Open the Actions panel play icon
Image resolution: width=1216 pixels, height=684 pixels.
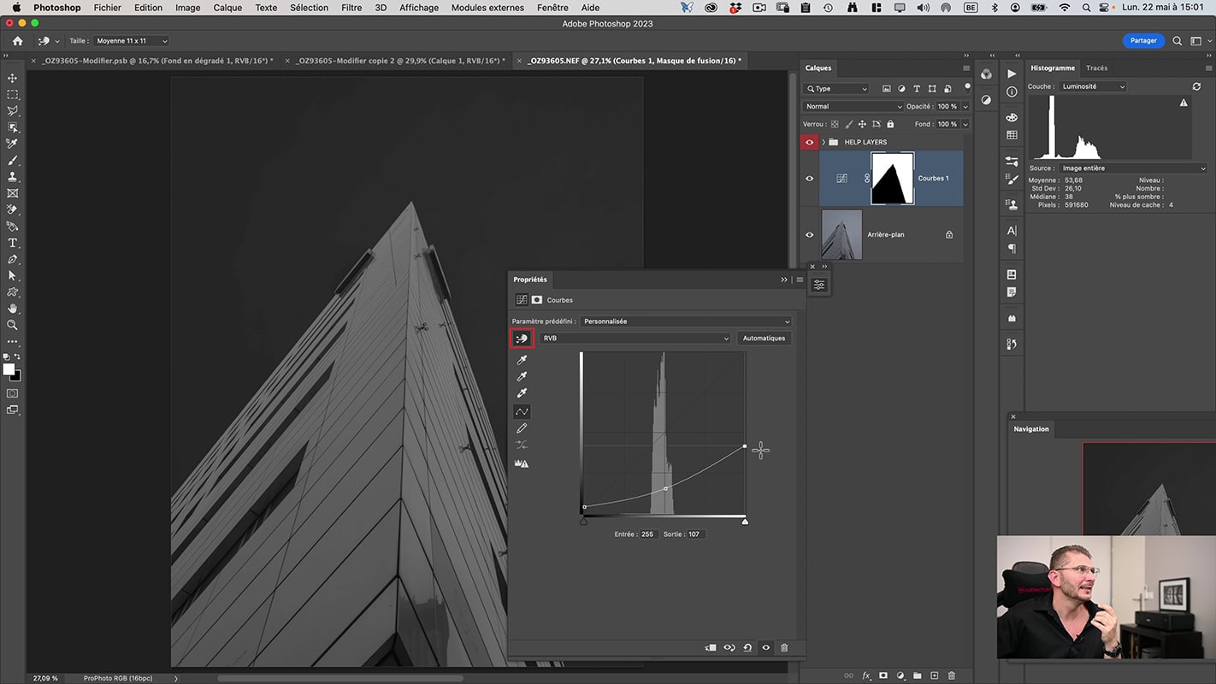coord(1012,74)
